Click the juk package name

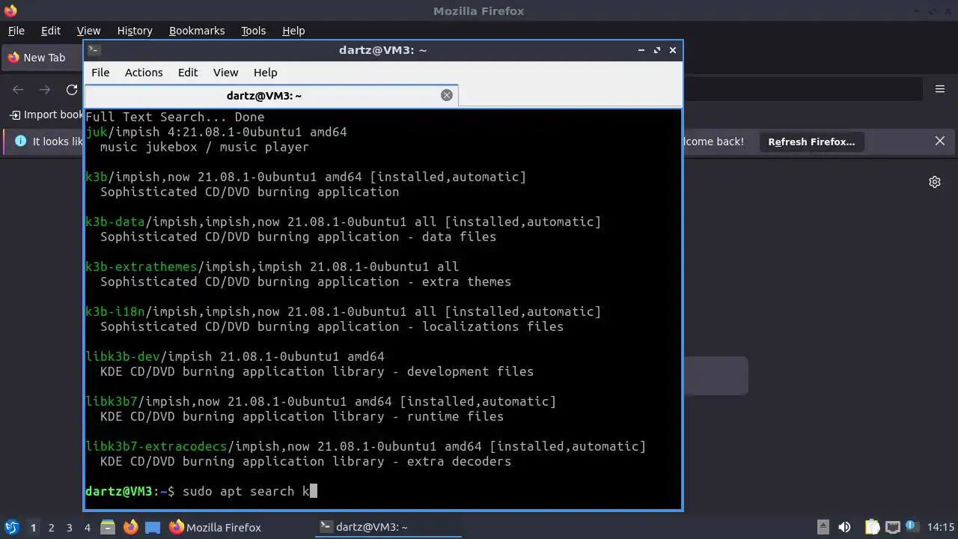[97, 132]
